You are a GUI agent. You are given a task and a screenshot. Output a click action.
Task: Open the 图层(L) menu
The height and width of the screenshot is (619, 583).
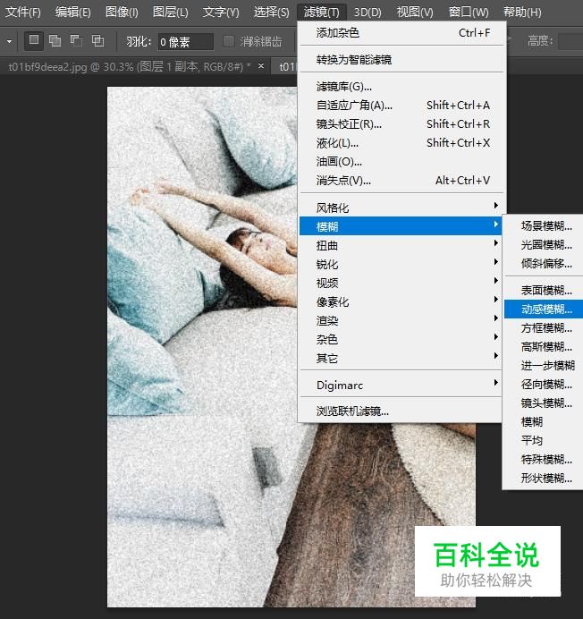tap(171, 13)
